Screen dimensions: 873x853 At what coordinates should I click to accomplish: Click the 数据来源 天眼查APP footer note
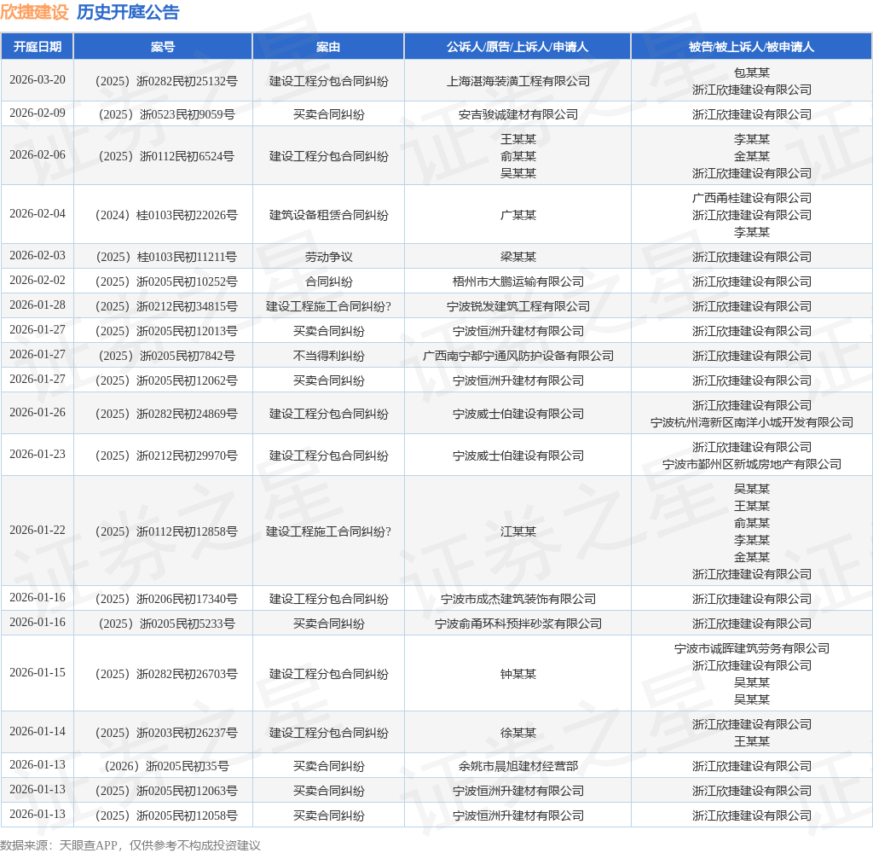click(130, 845)
